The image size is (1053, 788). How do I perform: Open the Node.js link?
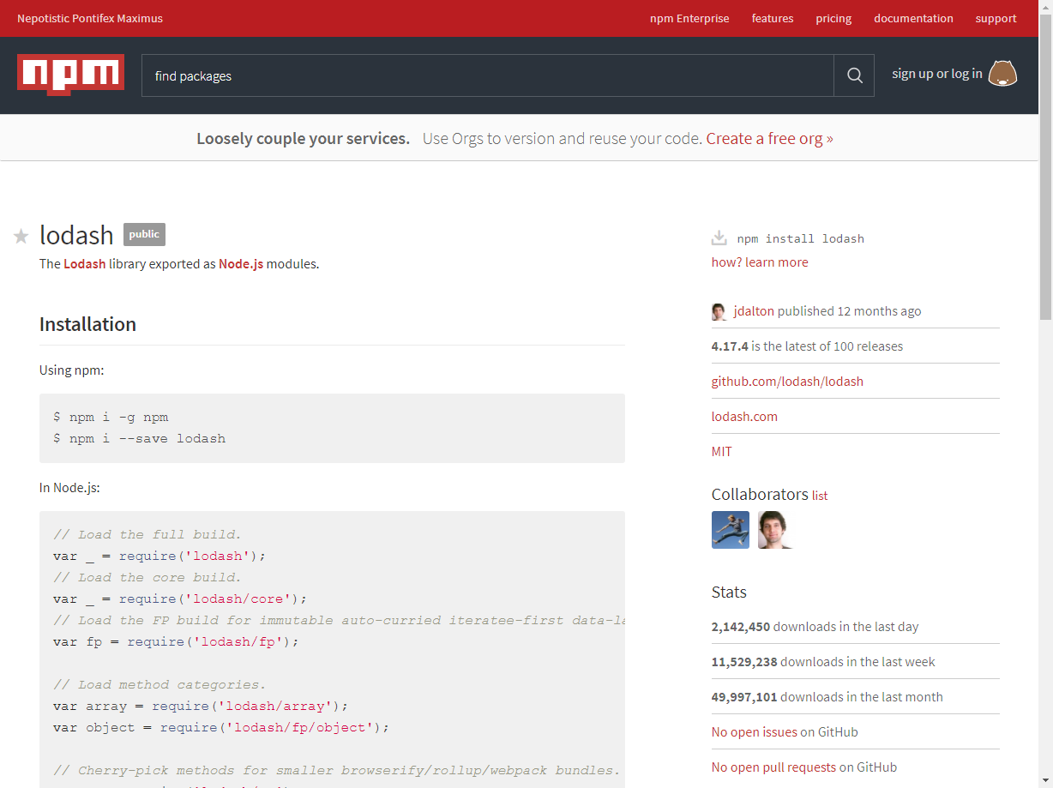[x=241, y=264]
